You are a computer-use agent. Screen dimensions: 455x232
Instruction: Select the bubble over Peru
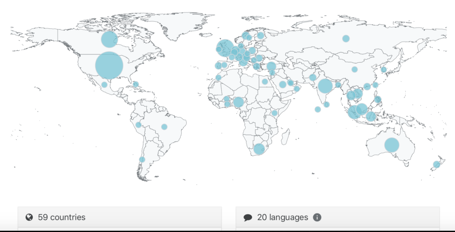coord(139,125)
